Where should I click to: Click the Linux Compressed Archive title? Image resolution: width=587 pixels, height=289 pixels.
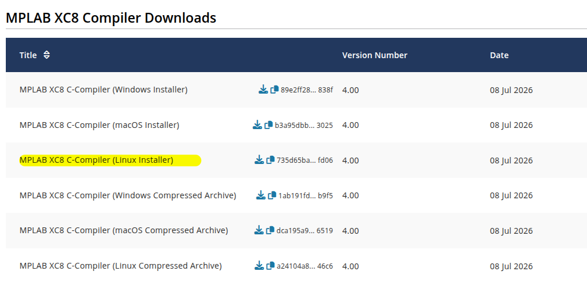pos(120,266)
